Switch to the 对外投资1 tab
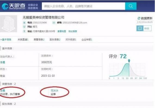 click(x=71, y=40)
